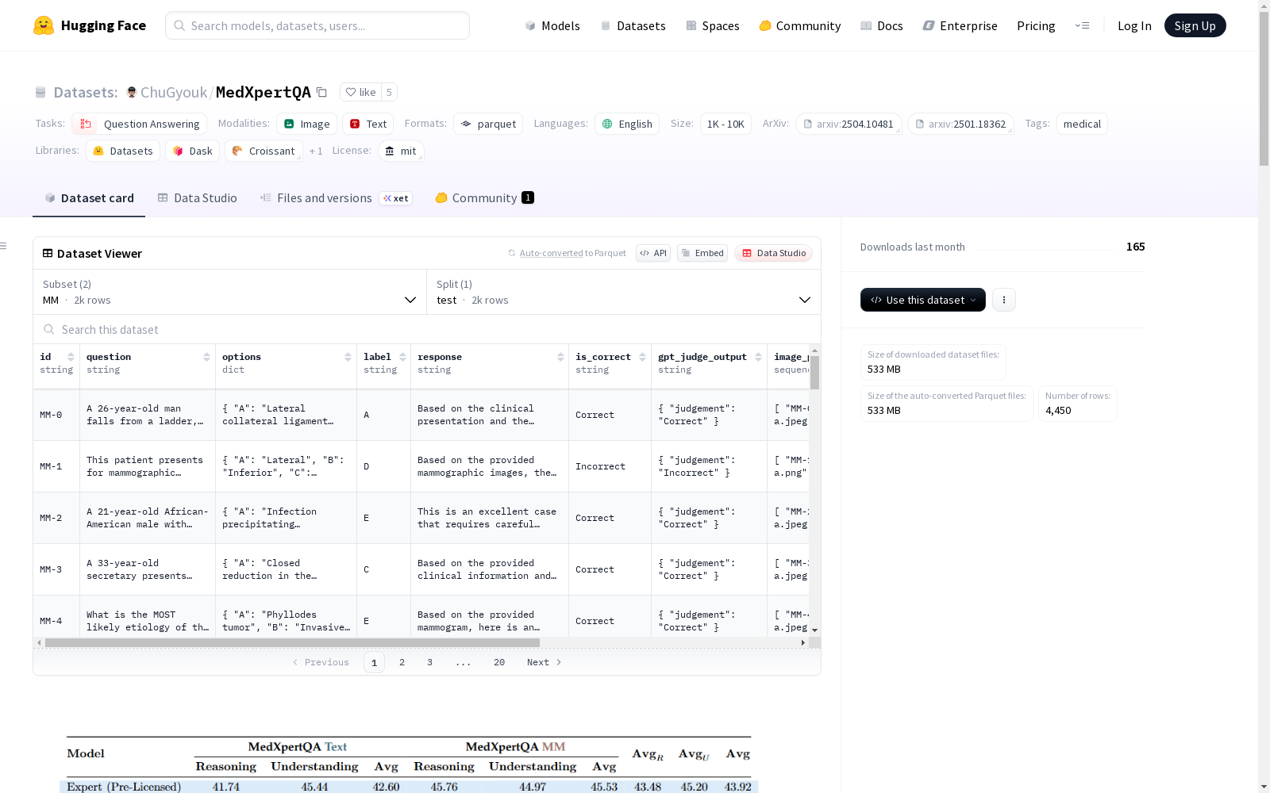
Task: Open the Dask library tag
Action: point(192,151)
